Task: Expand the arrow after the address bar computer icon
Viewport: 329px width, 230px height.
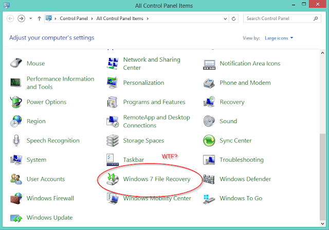Action: pos(56,18)
